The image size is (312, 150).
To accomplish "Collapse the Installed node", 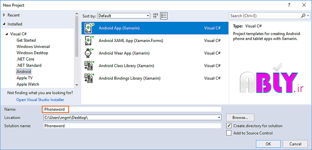I will pyautogui.click(x=4, y=24).
